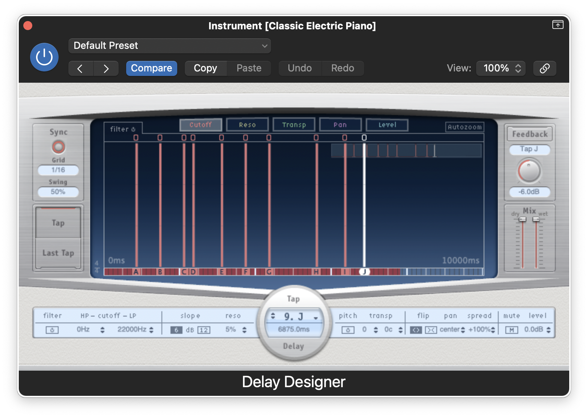Open the Default Preset dropdown
588x418 pixels.
tap(169, 46)
